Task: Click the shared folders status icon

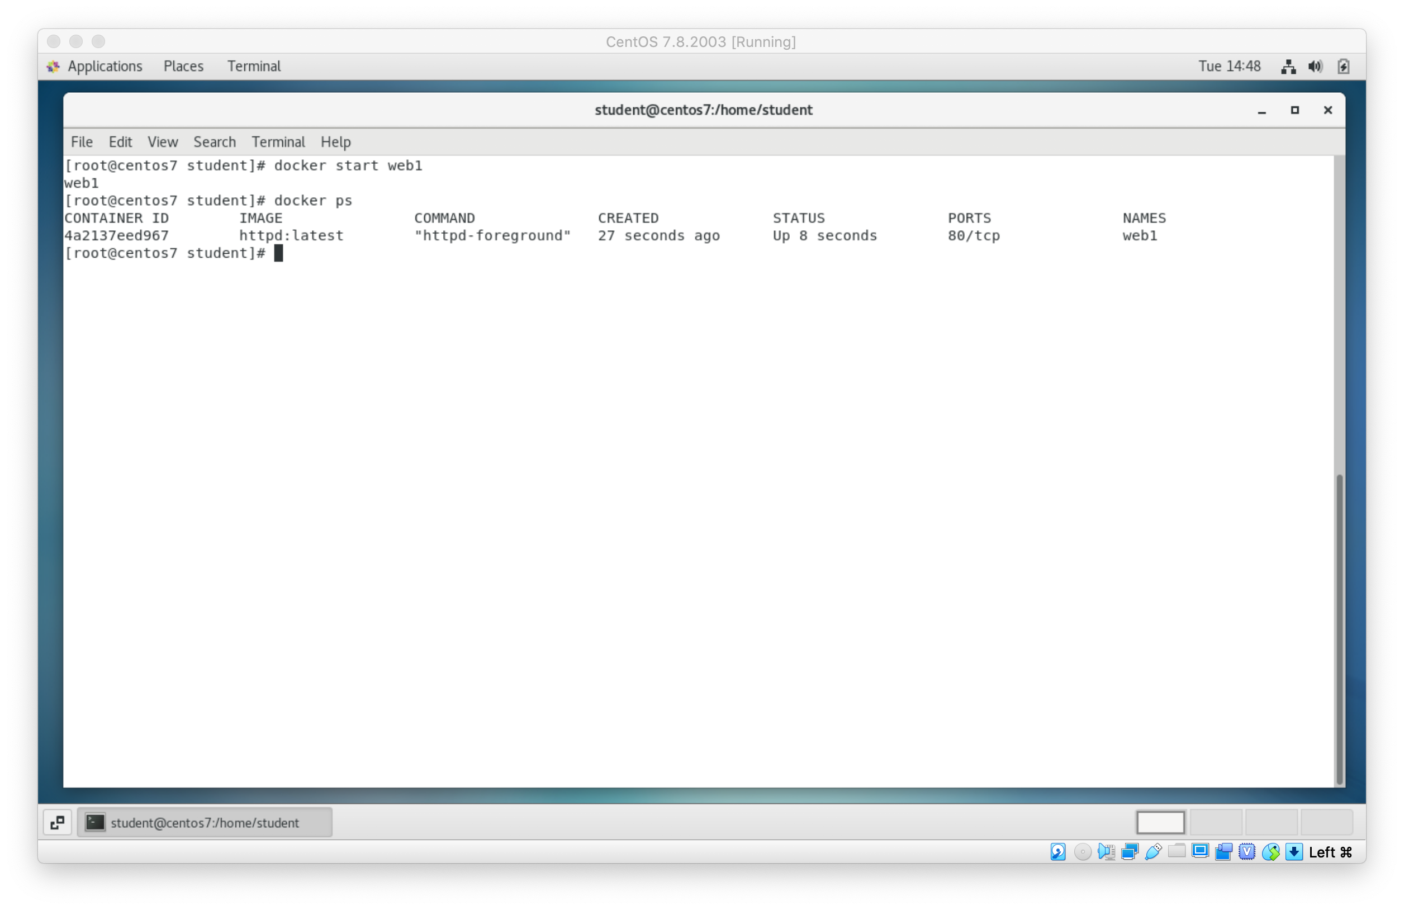Action: pos(1177,851)
